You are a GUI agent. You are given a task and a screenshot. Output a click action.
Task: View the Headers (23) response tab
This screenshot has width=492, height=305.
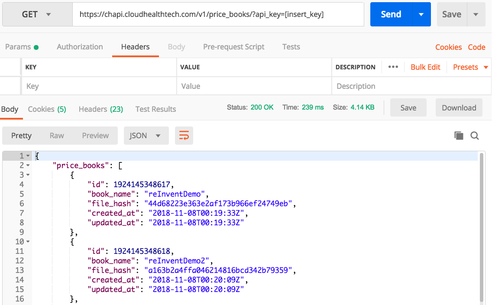pyautogui.click(x=100, y=109)
